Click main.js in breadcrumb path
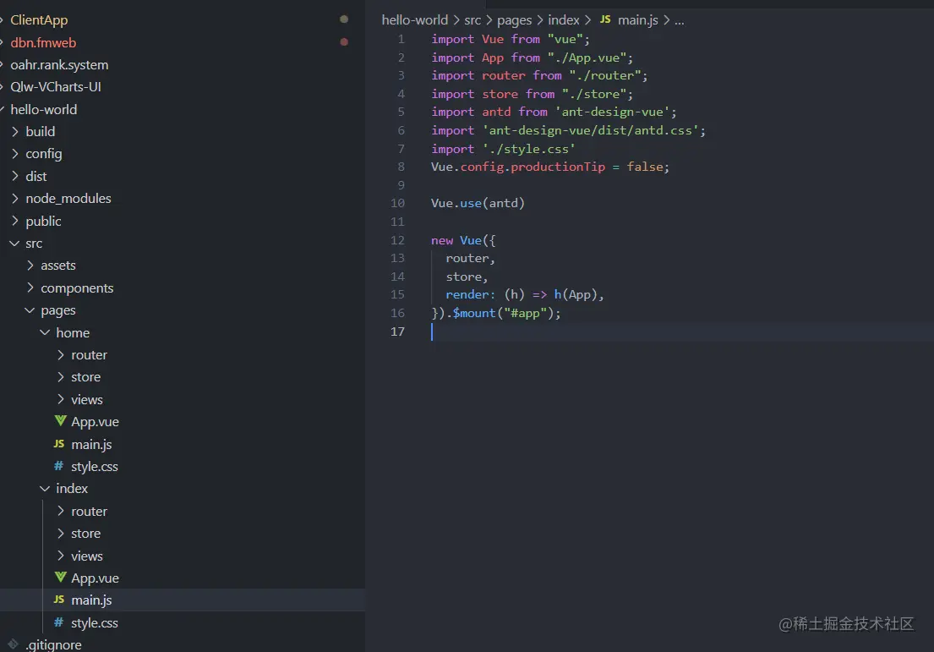The image size is (934, 652). [x=638, y=19]
